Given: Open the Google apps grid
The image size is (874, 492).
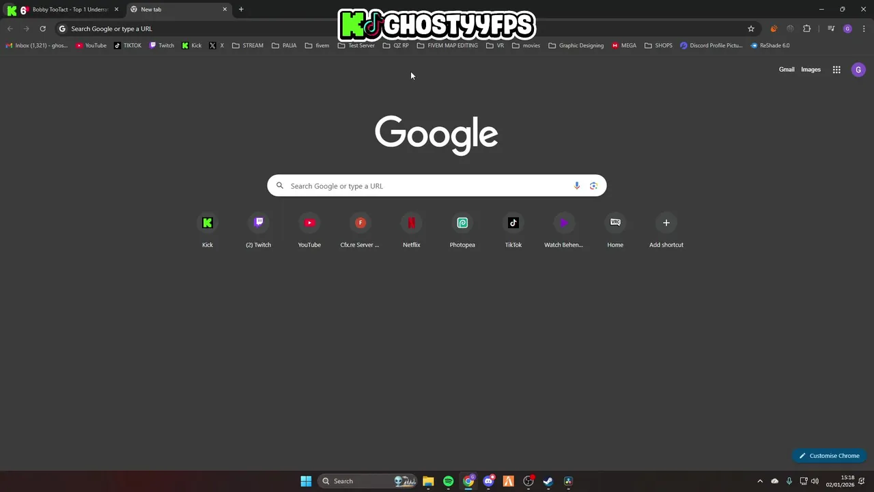Looking at the screenshot, I should point(836,70).
